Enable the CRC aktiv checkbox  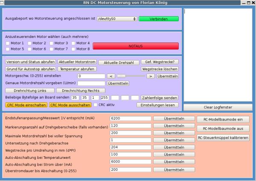(96, 105)
